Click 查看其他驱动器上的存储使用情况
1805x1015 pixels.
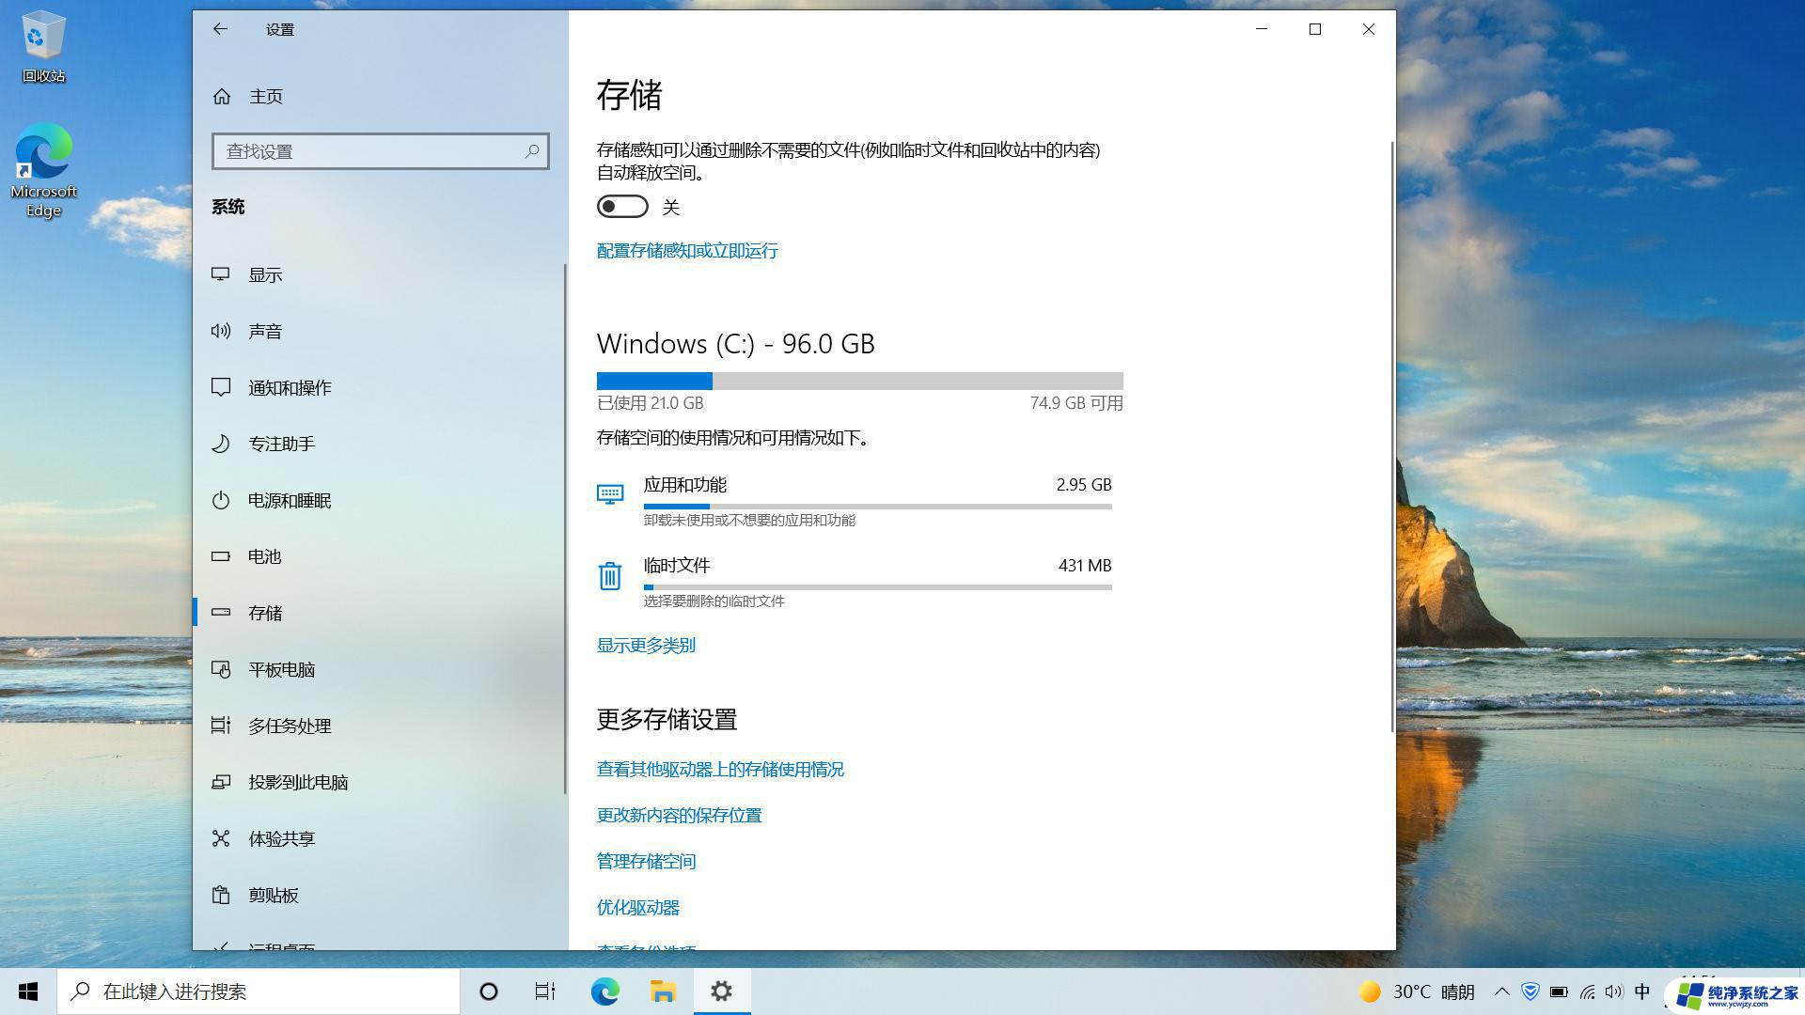pyautogui.click(x=720, y=769)
